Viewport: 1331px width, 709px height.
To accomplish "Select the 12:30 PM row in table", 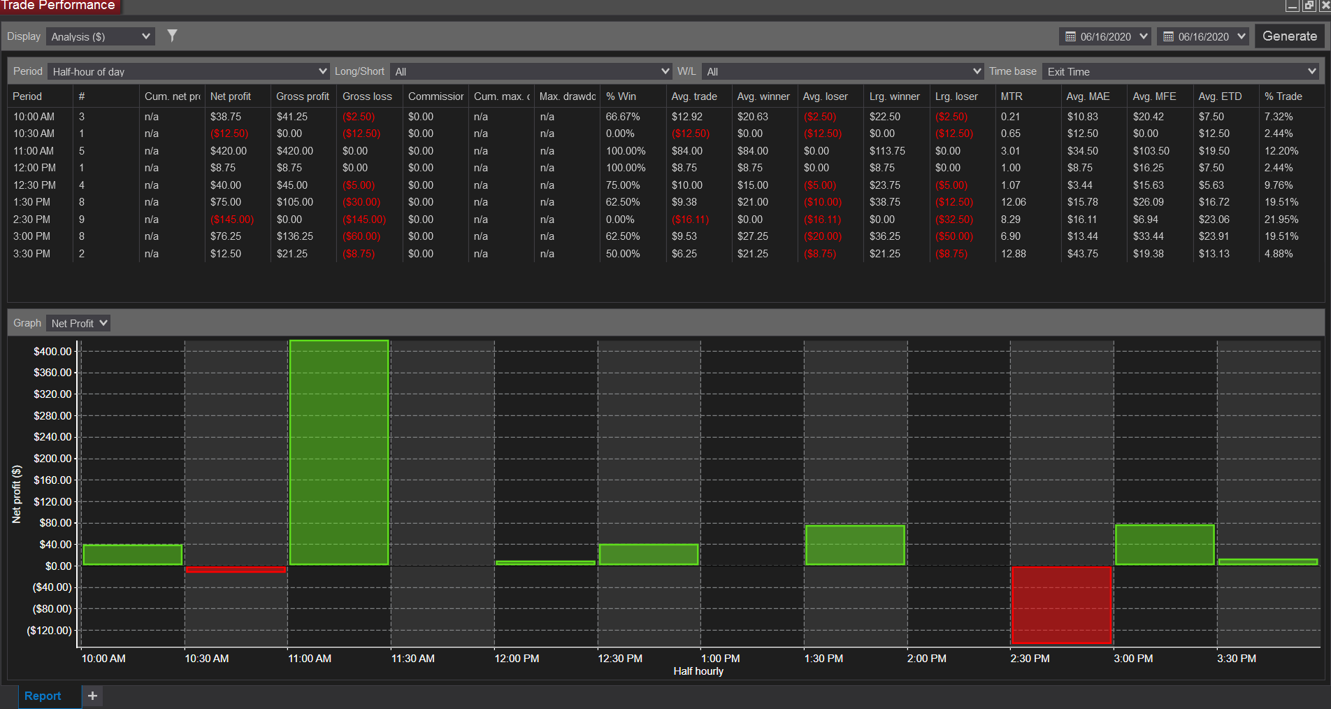I will click(665, 185).
